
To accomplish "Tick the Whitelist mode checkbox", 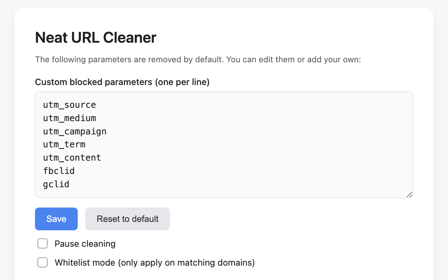I will 42,262.
